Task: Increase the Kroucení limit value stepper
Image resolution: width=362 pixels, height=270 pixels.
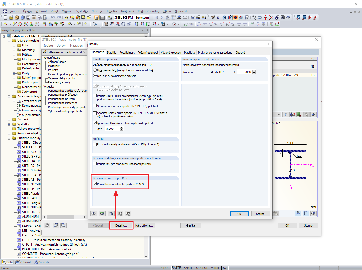Action: pyautogui.click(x=254, y=71)
